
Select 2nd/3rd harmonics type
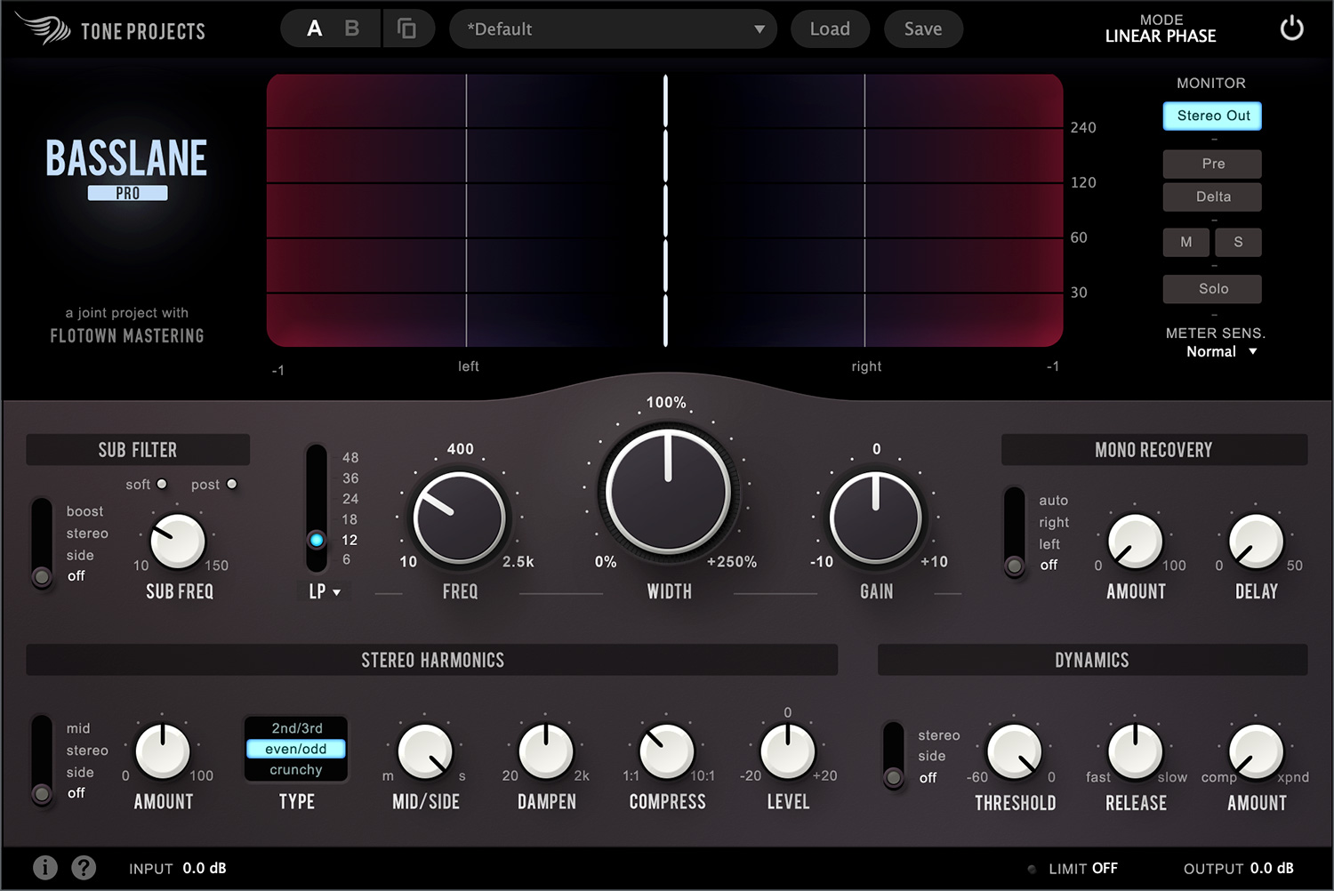[x=297, y=728]
